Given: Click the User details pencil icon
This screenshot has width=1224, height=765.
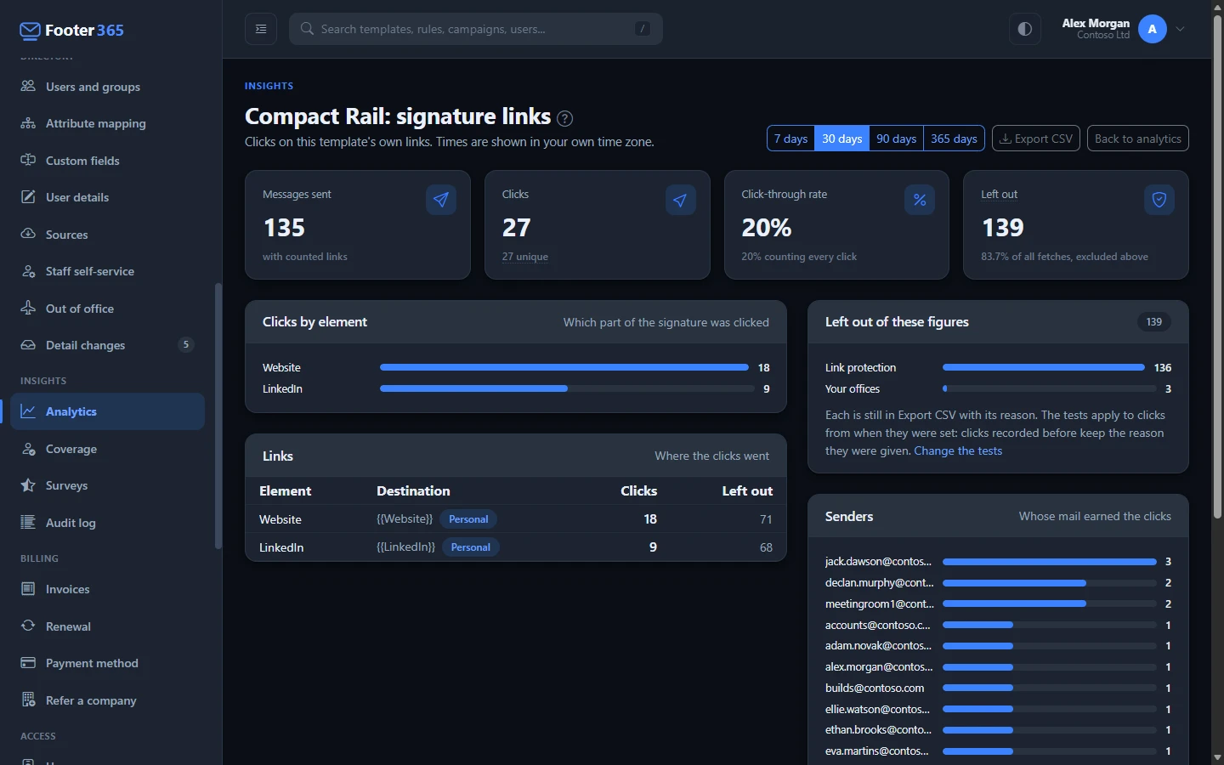Looking at the screenshot, I should 28,197.
